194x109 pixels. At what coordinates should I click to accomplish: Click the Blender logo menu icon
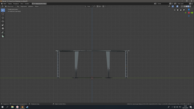pyautogui.click(x=2, y=4)
